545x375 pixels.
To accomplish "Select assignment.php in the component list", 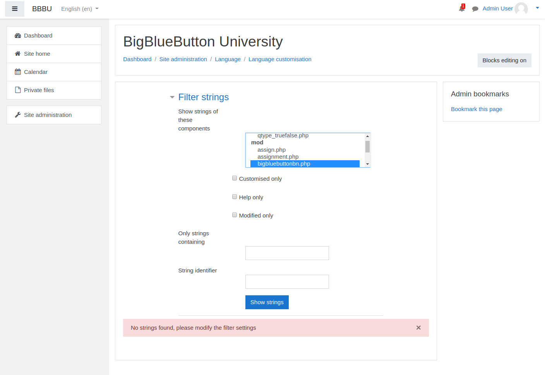I will [305, 157].
